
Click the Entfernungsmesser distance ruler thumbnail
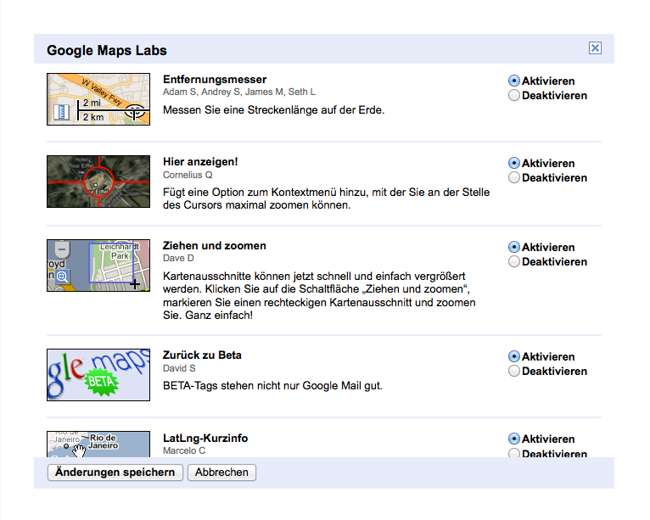pyautogui.click(x=98, y=99)
